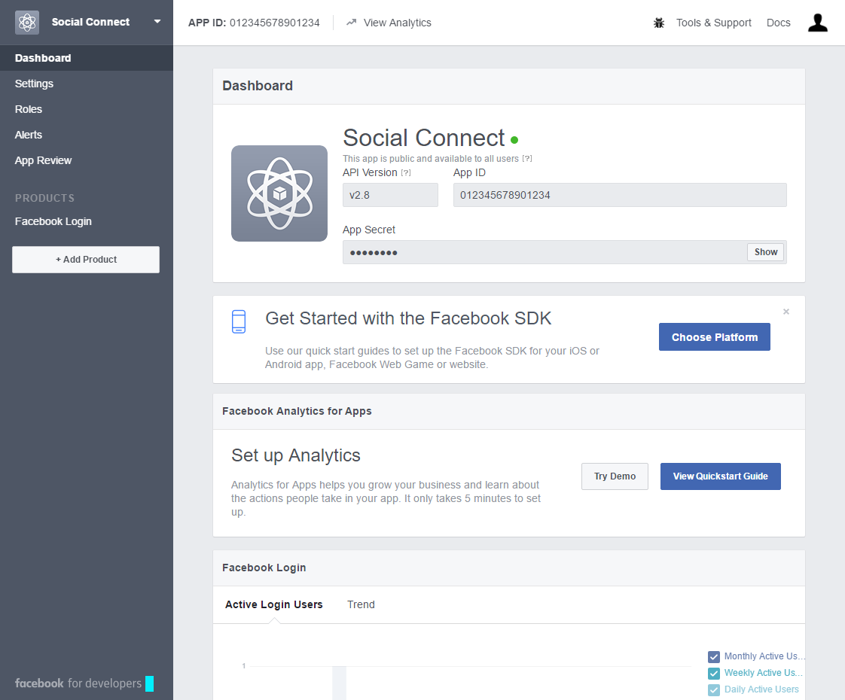Switch to the Trend tab

361,604
